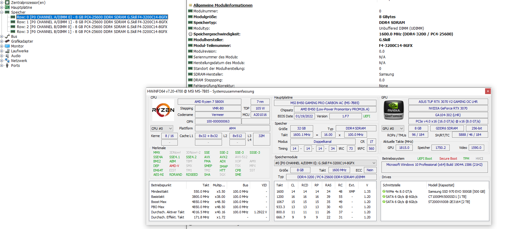The image size is (519, 229).
Task: Select Row: 2 CHANNEL B/DIMM 0 entry
Action: pos(92,27)
